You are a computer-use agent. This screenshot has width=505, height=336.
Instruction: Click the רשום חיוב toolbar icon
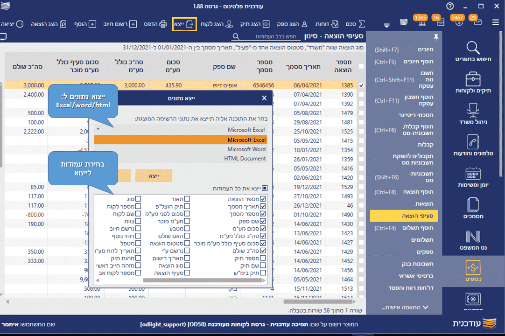click(x=120, y=24)
